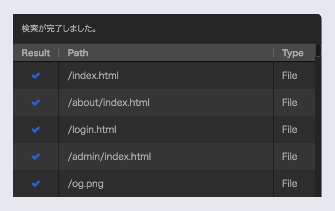Click the checkmark icon for /about/index.html
Viewport: 335px width, 211px height.
click(x=36, y=103)
